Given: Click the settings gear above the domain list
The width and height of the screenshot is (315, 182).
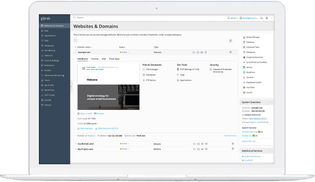Looking at the screenshot, I should (x=230, y=41).
